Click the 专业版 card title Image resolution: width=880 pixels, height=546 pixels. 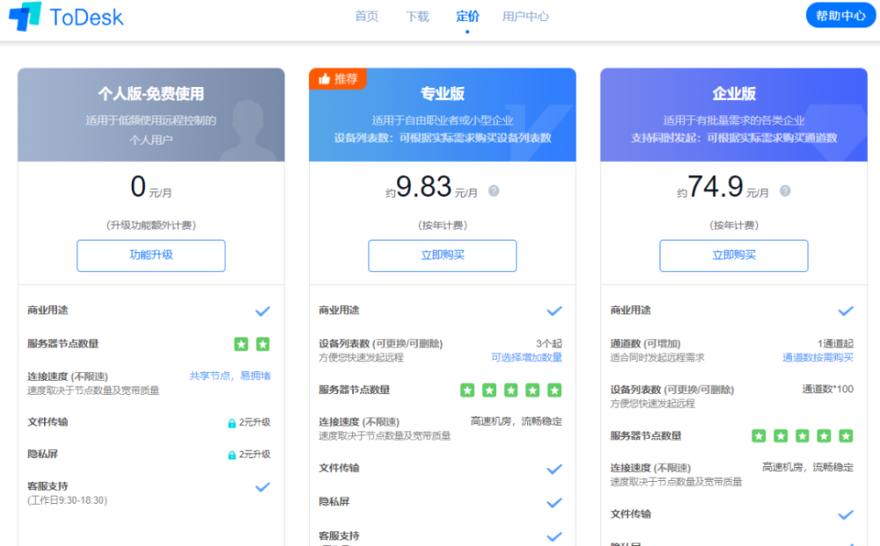click(x=443, y=93)
